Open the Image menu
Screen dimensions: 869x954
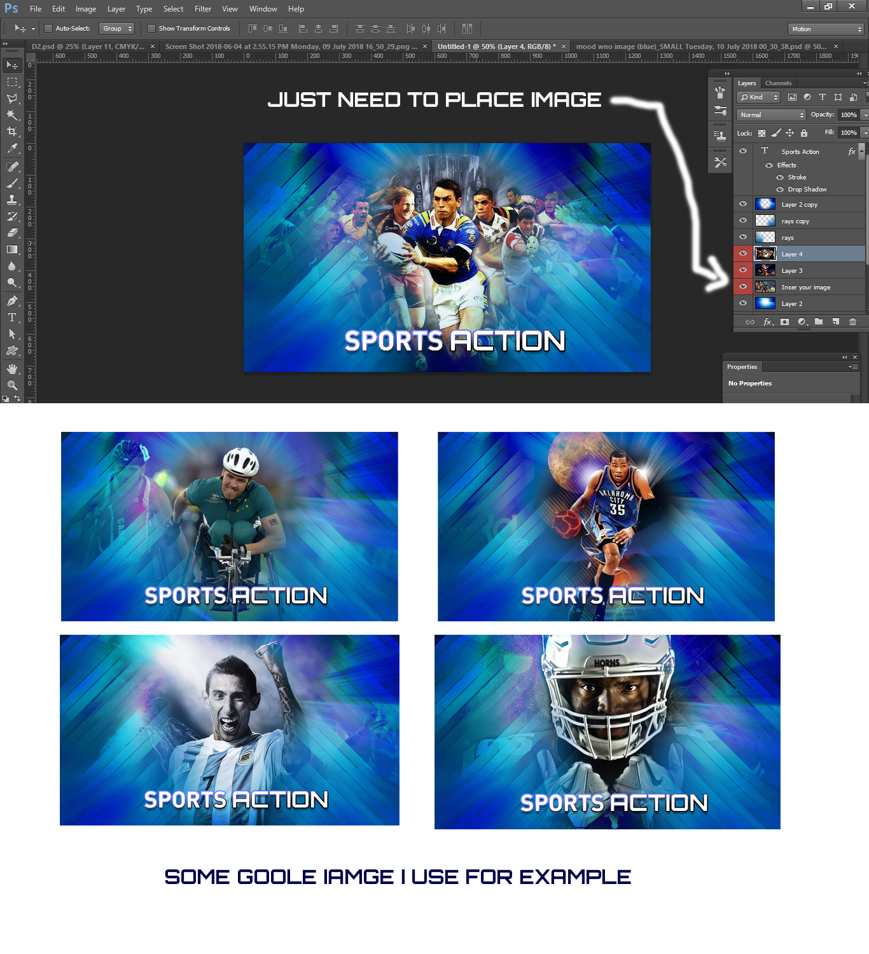tap(86, 9)
